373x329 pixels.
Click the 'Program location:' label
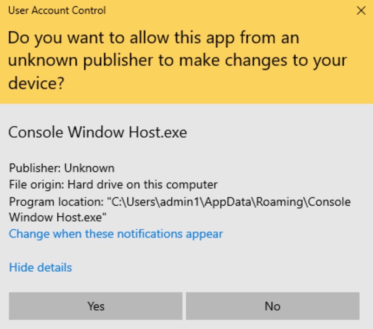tap(56, 201)
